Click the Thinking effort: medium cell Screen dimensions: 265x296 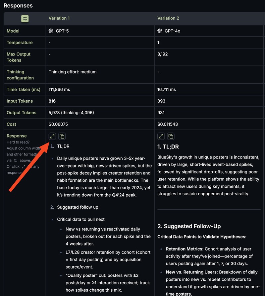pos(73,72)
